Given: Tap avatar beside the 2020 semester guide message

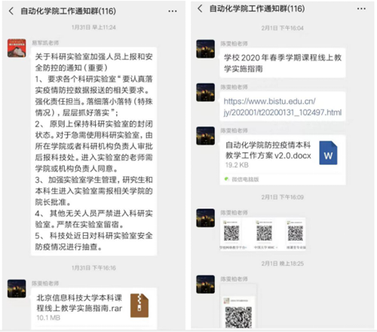Looking at the screenshot, I should pyautogui.click(x=205, y=49).
